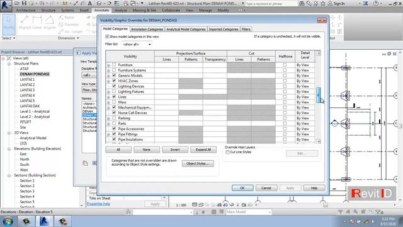Viewport: 403px width, 227px height.
Task: Select the Radial dimension tool
Action: 66,17
